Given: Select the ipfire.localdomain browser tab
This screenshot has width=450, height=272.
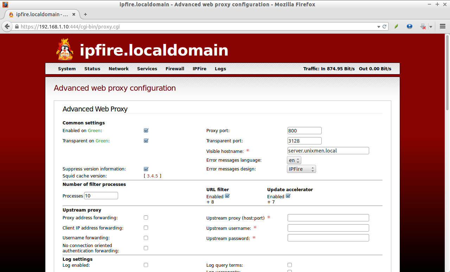Looking at the screenshot, I should pyautogui.click(x=41, y=14).
